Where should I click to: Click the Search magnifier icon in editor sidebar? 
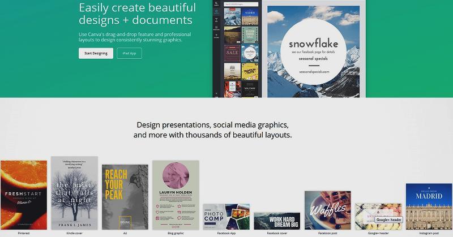point(216,4)
